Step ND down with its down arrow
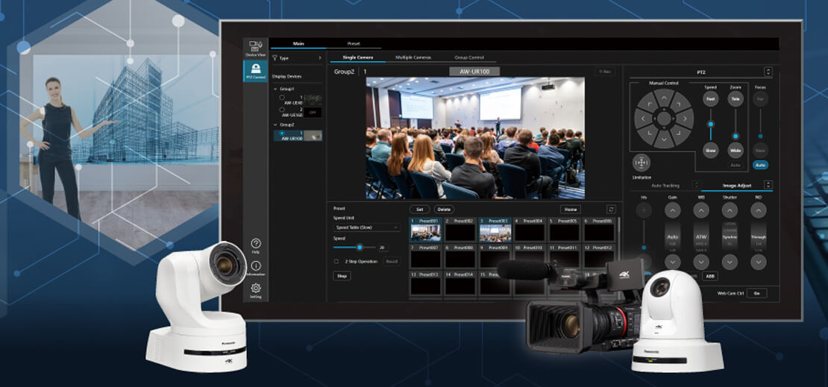Viewport: 828px width, 387px height. [759, 262]
